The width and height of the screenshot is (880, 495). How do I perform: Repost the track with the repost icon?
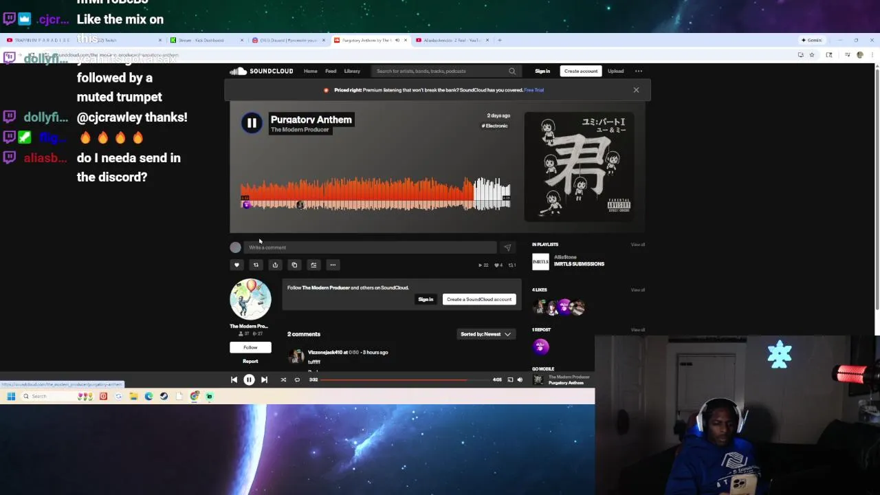tap(256, 265)
